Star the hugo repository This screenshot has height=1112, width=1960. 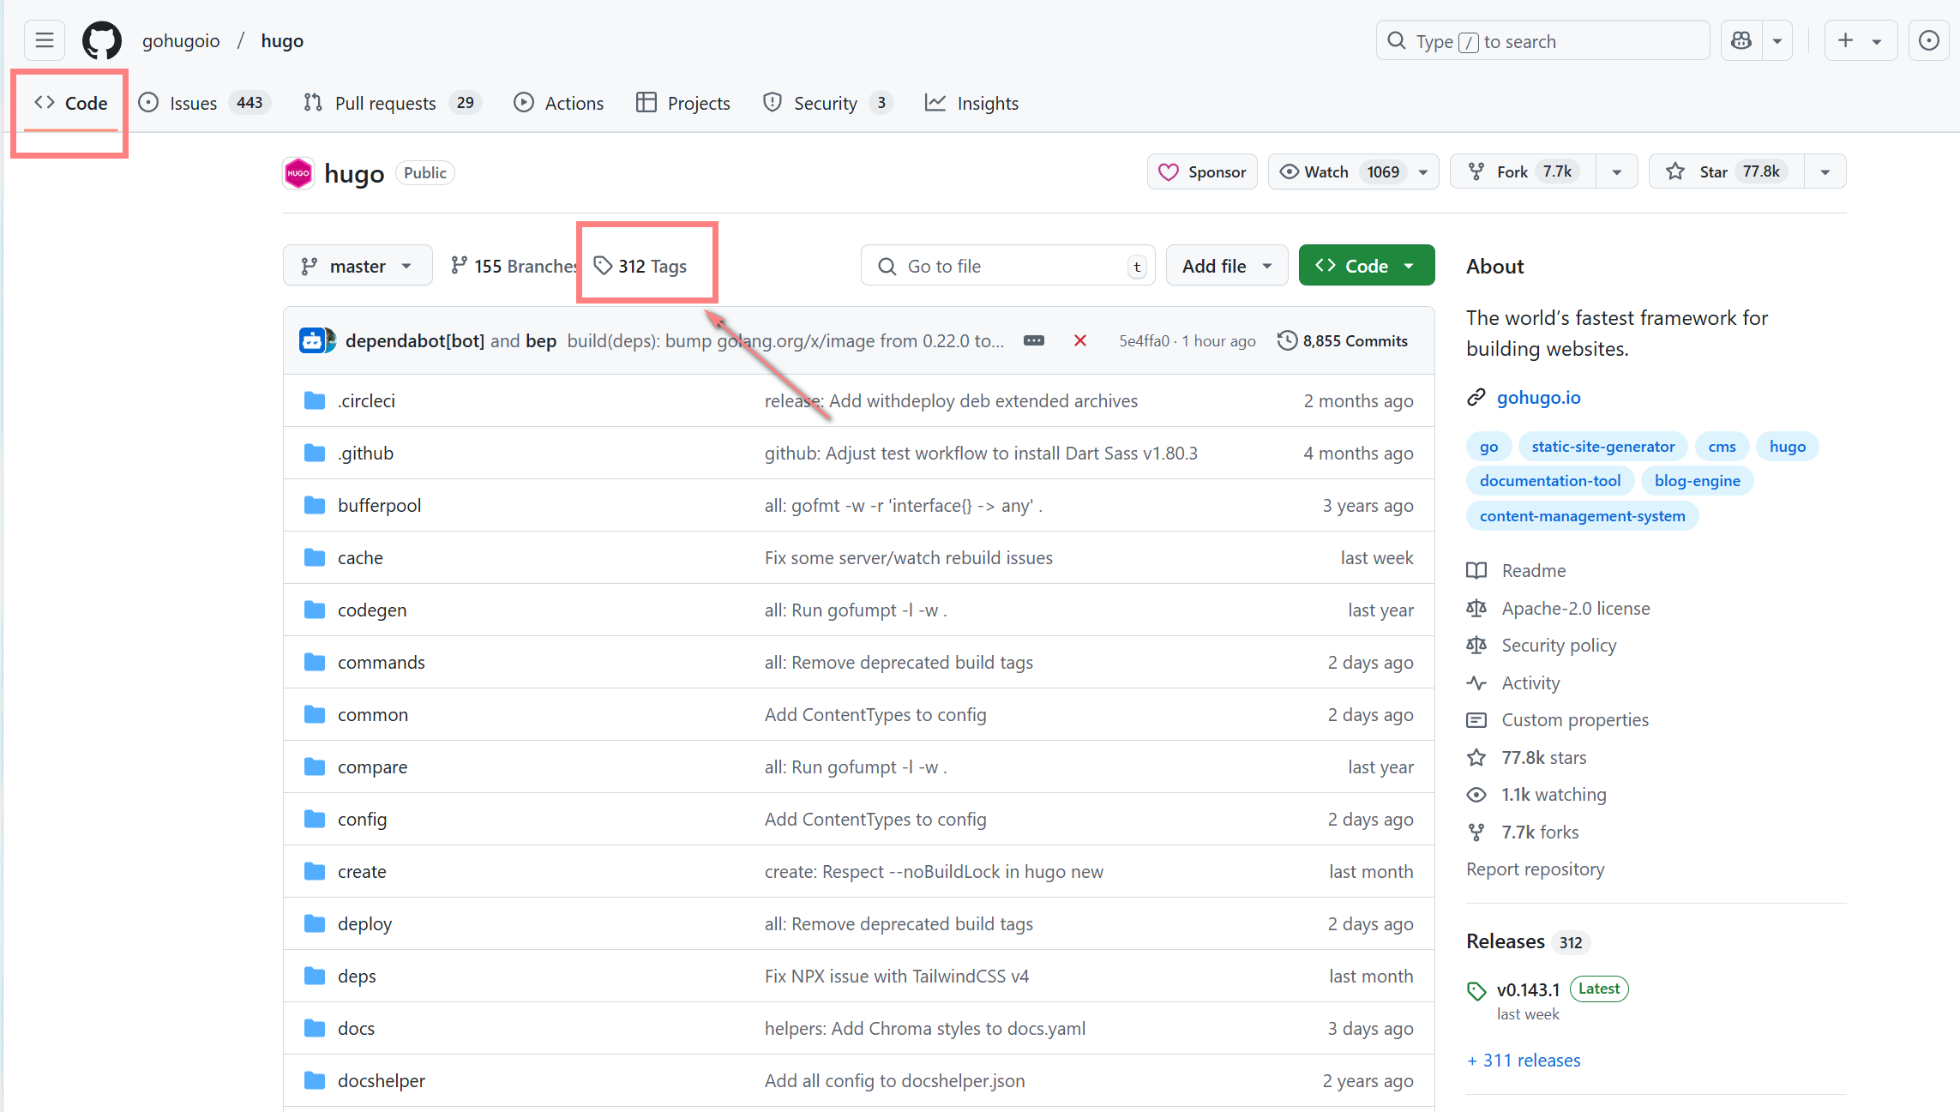pyautogui.click(x=1727, y=171)
